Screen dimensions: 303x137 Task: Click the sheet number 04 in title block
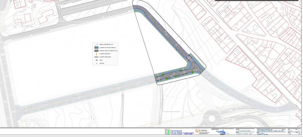(299, 134)
